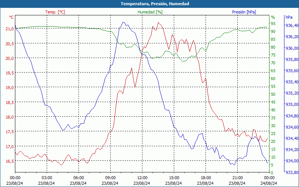Click the blue "hPa" axis unit label
This screenshot has height=187, width=299.
tap(289, 17)
